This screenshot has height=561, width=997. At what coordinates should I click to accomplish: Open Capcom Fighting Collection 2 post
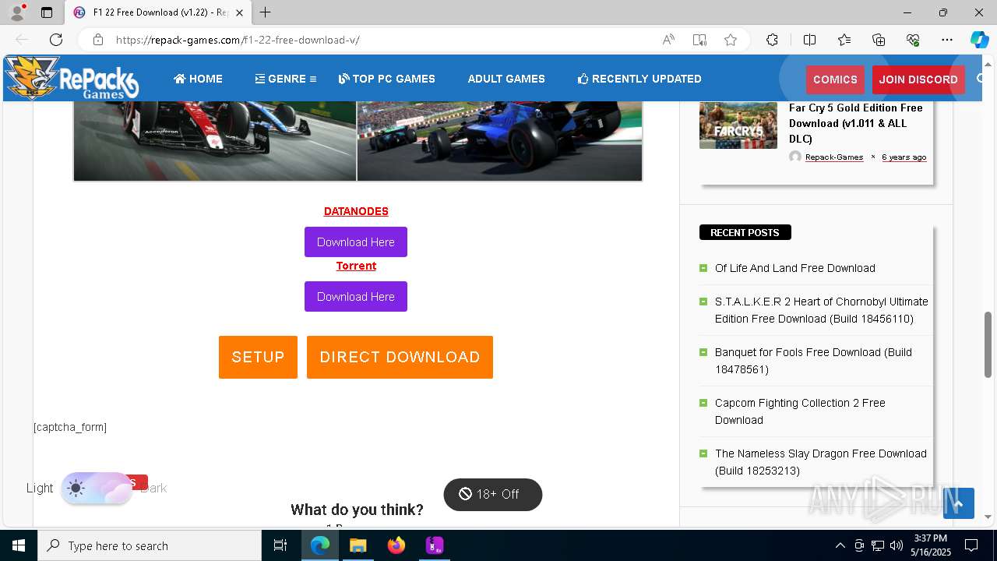(x=800, y=411)
